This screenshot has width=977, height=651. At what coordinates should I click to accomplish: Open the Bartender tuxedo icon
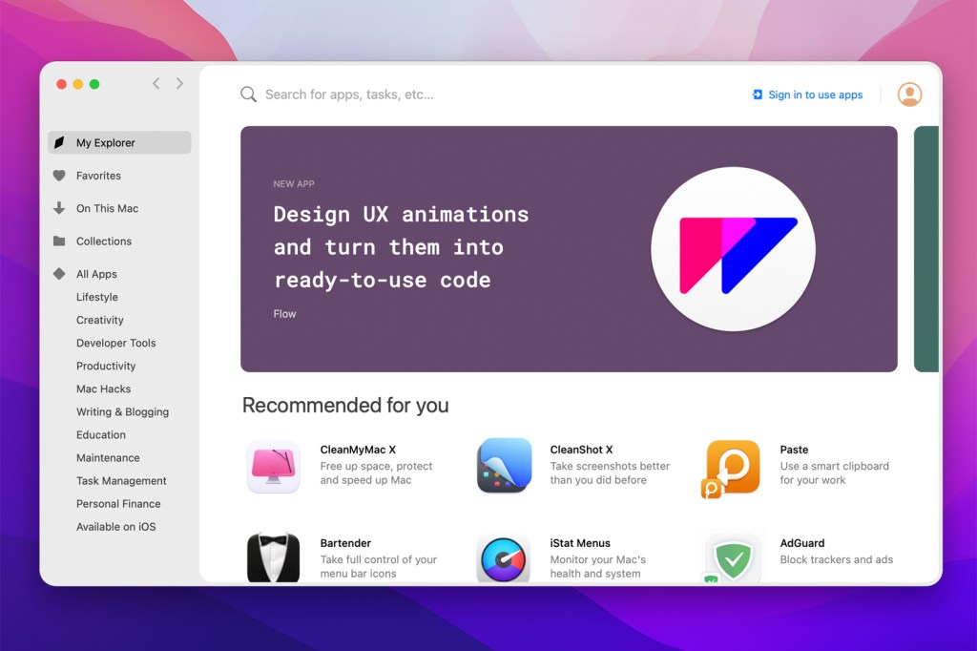(274, 557)
